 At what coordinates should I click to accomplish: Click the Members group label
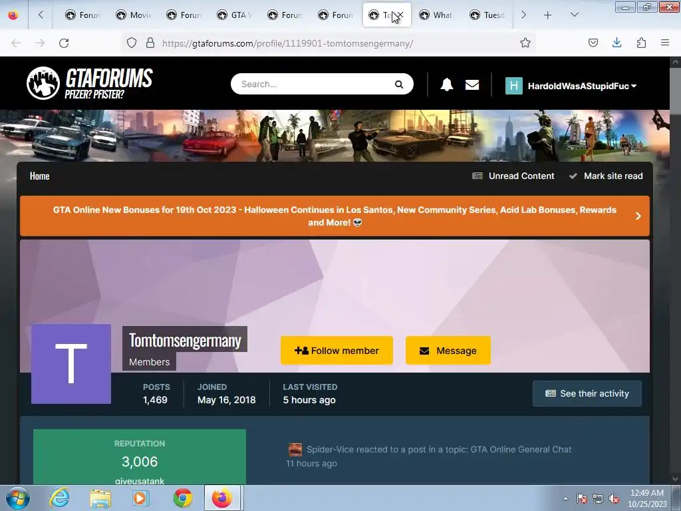point(150,361)
